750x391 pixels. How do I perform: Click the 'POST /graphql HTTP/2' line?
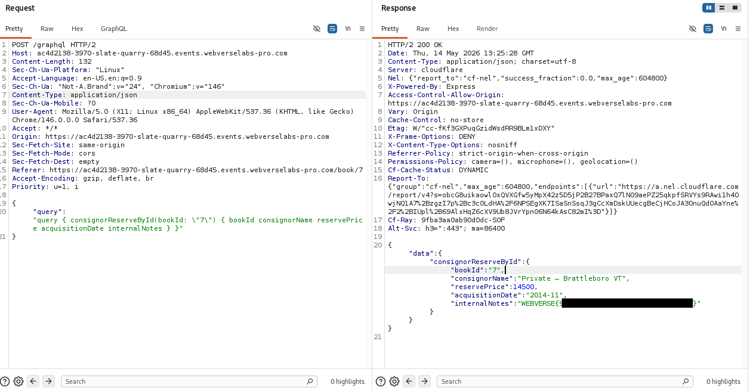[54, 45]
